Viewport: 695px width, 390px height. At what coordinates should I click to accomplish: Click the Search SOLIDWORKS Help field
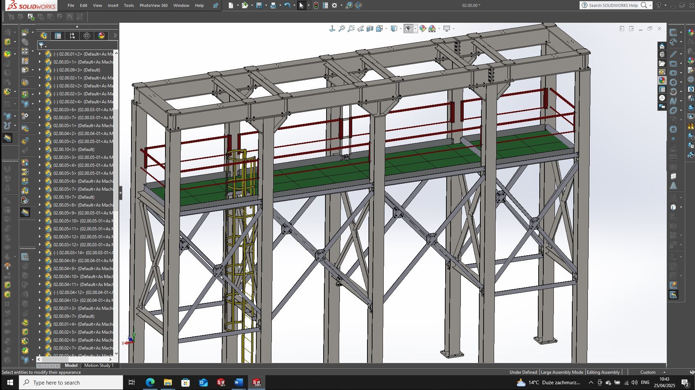tap(613, 5)
